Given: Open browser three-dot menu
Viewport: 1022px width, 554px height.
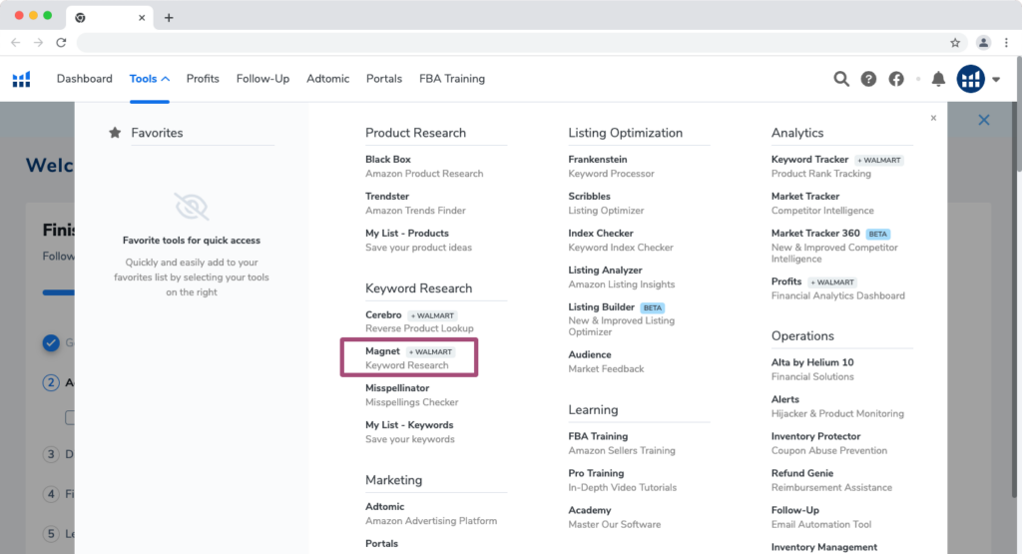Looking at the screenshot, I should coord(1006,43).
